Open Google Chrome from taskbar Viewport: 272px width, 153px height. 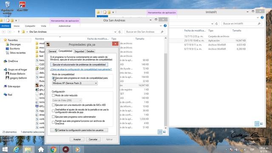[x=53, y=149]
